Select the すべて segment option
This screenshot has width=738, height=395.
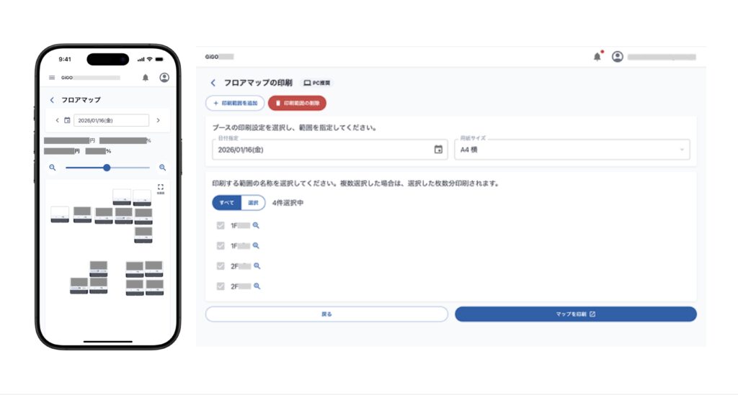tap(226, 203)
